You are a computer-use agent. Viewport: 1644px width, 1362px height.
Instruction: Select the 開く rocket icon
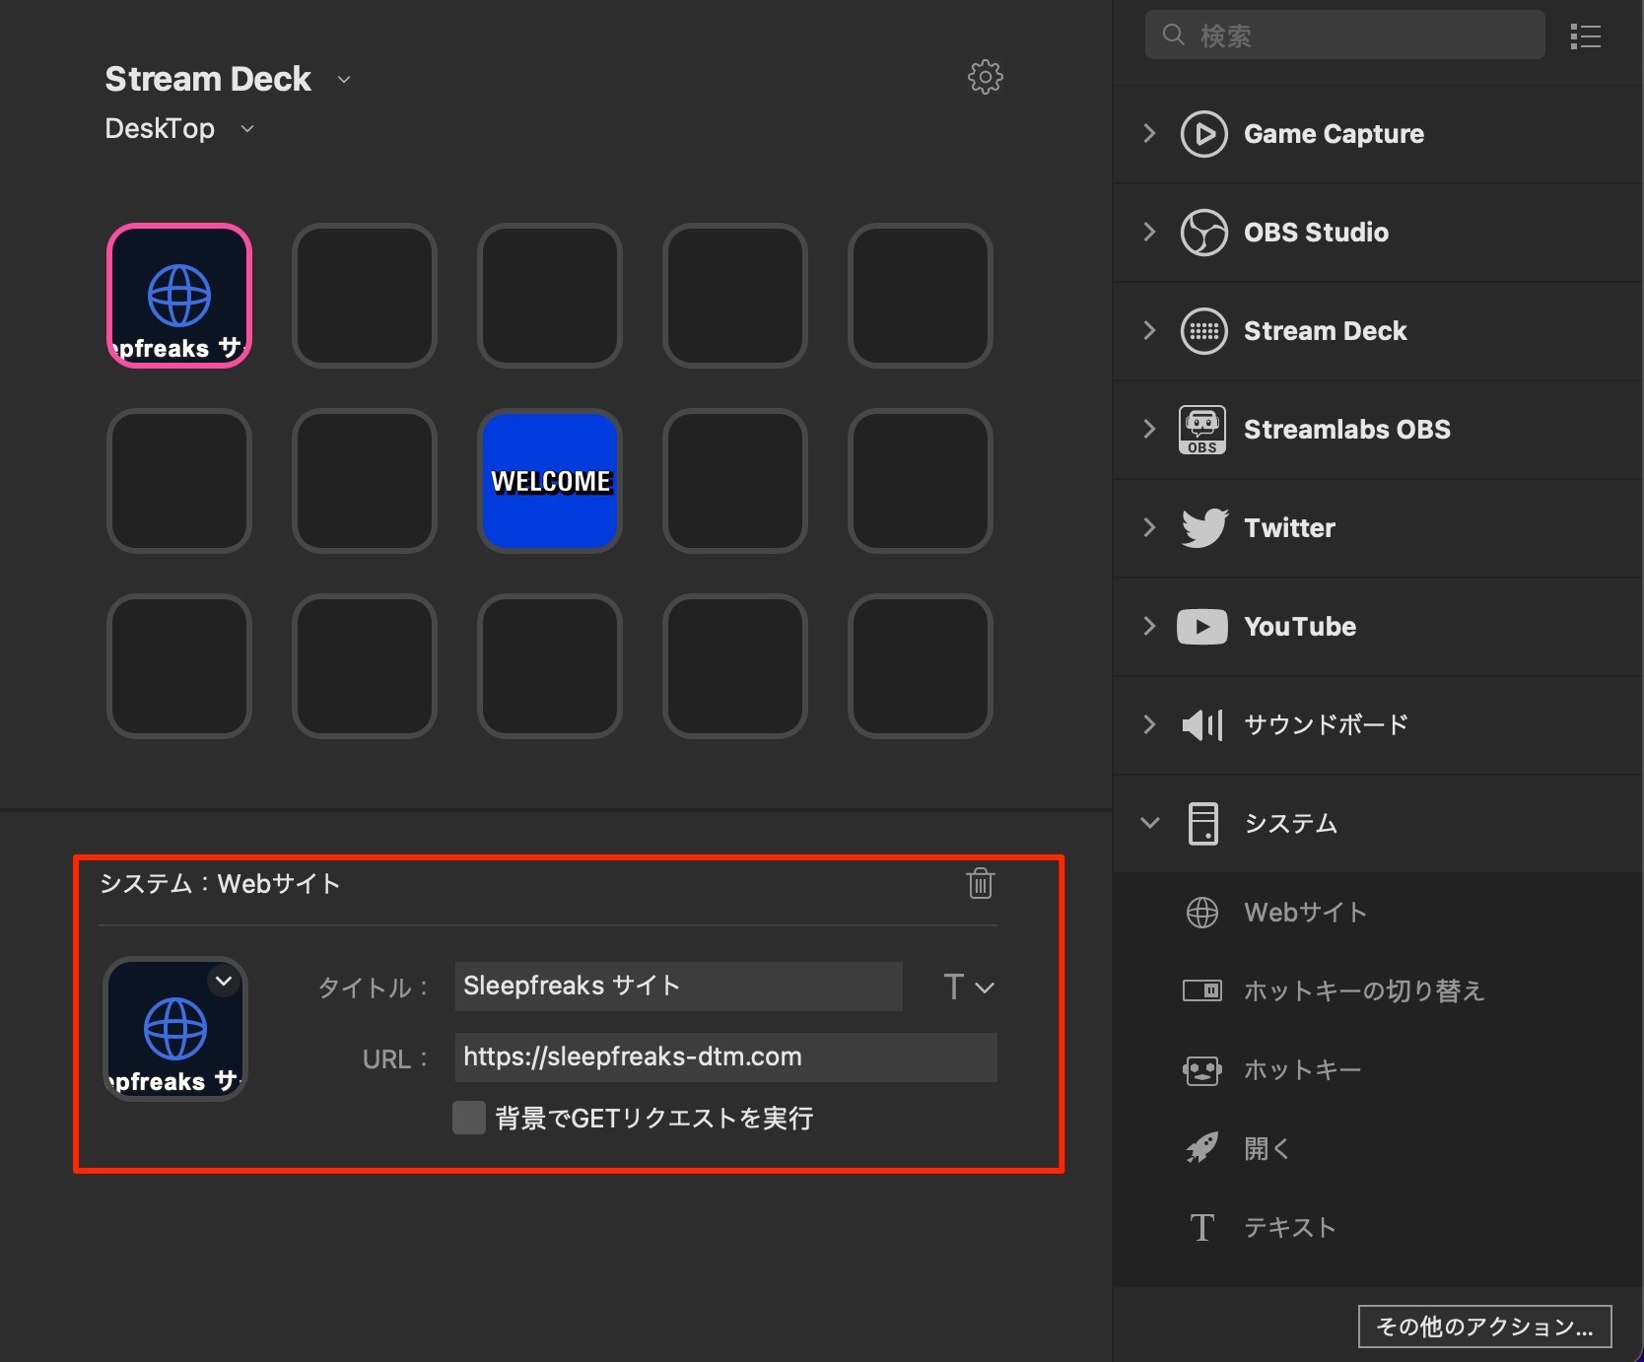coord(1201,1148)
